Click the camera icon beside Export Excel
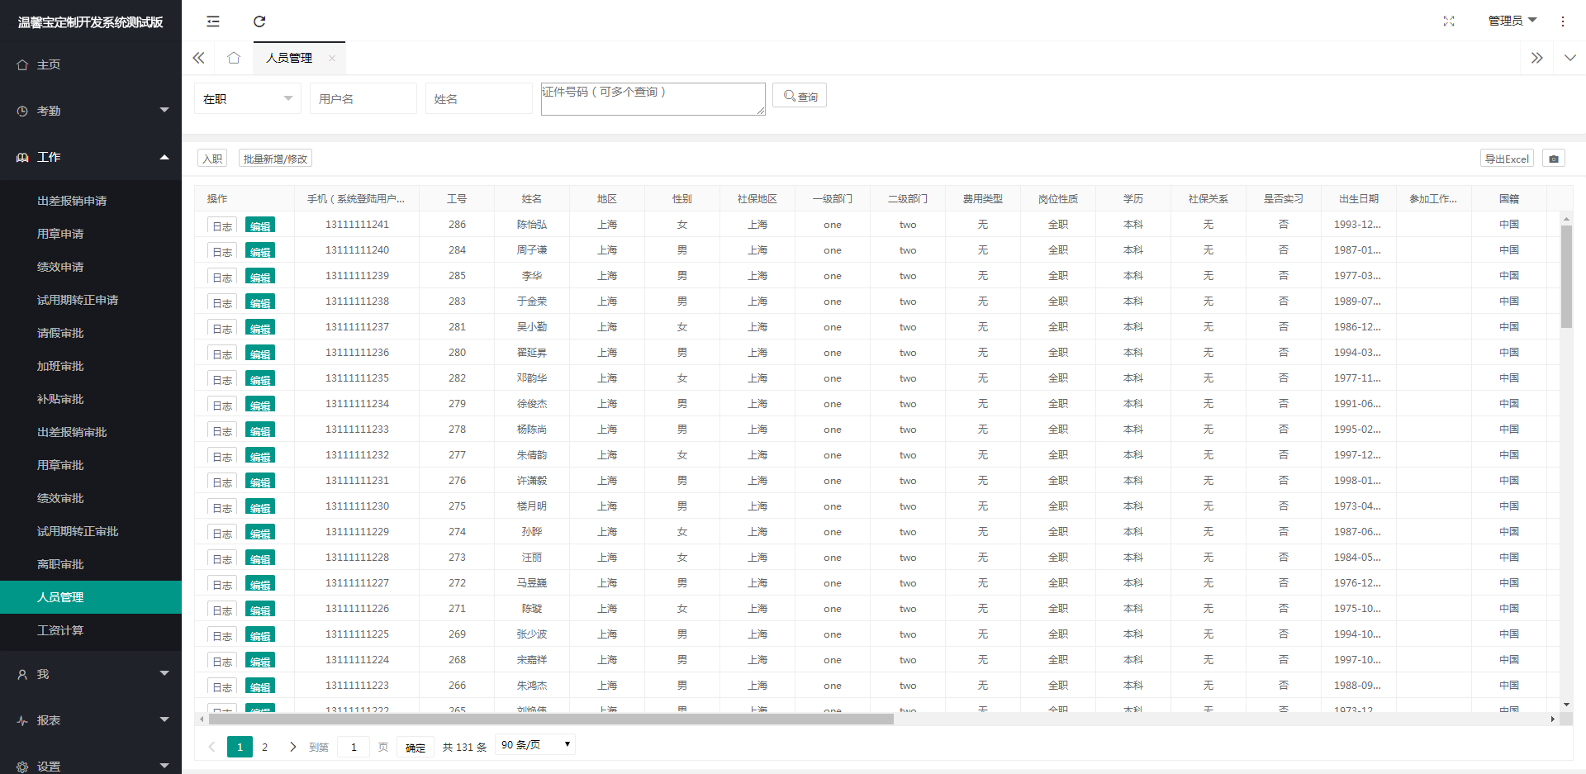 (x=1553, y=159)
